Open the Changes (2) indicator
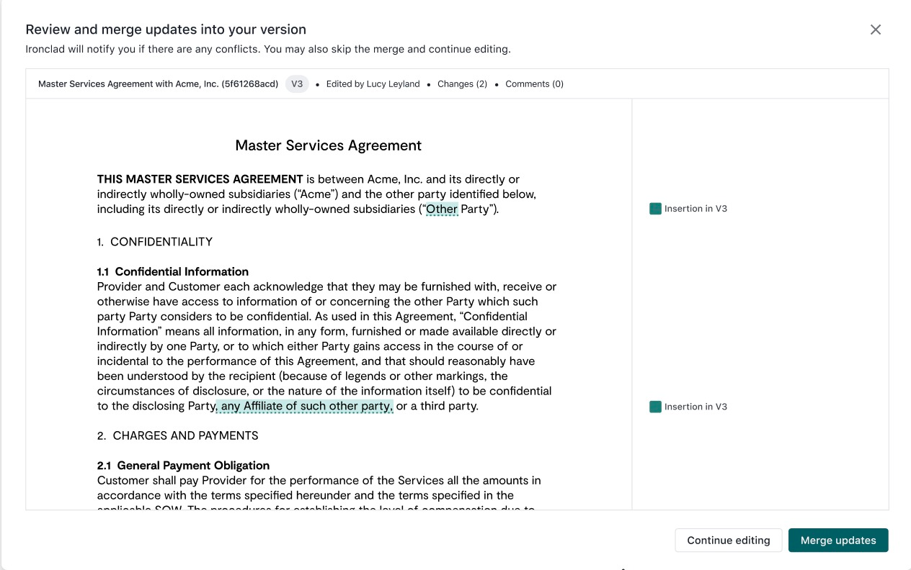Screen dimensions: 911x570 pyautogui.click(x=462, y=84)
